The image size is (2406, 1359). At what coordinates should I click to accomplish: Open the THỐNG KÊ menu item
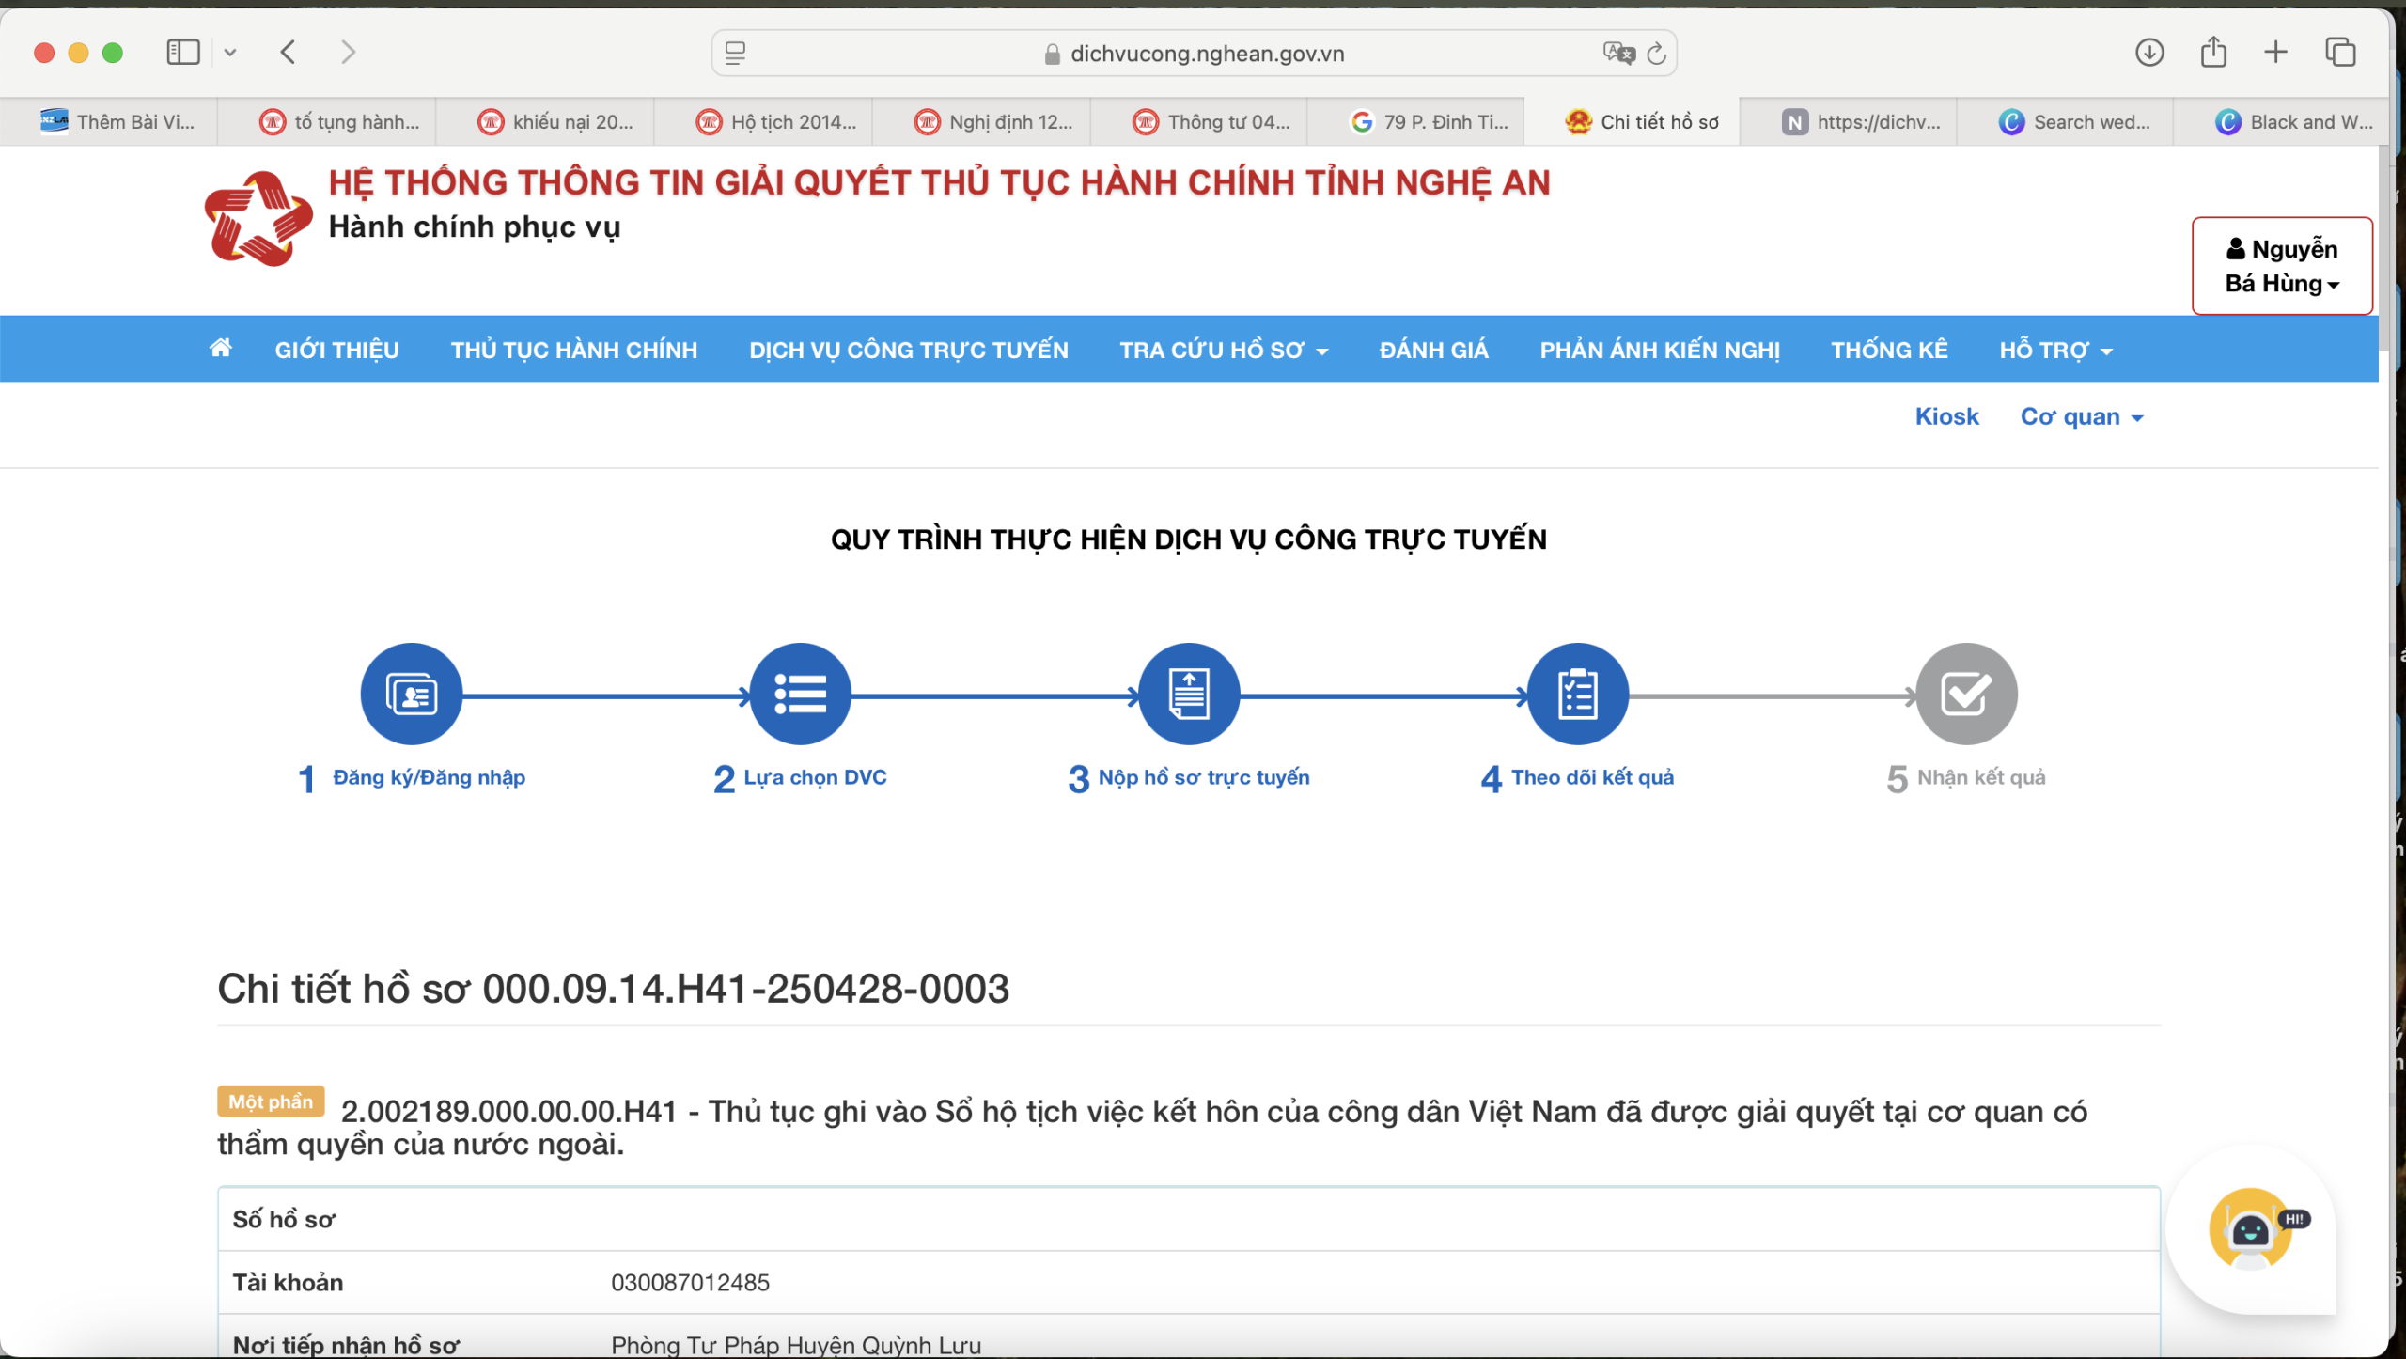pyautogui.click(x=1889, y=350)
